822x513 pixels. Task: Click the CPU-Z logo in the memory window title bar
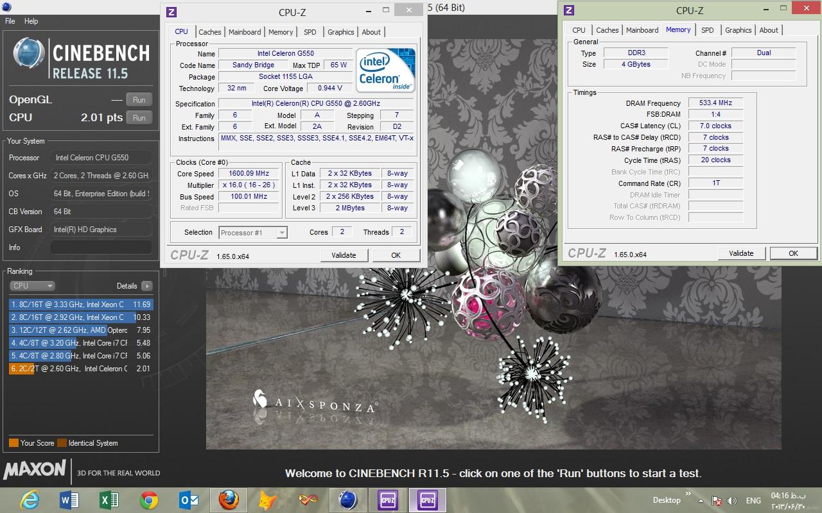tap(568, 10)
